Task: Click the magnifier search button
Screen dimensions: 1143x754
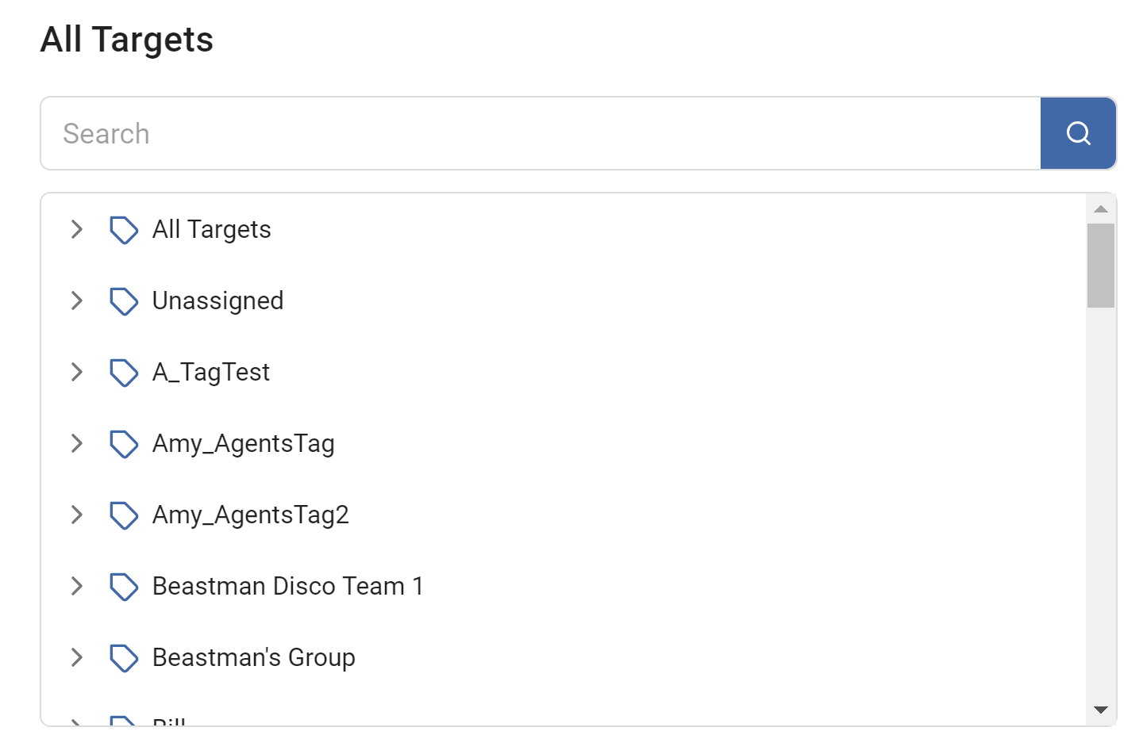Action: click(x=1078, y=133)
